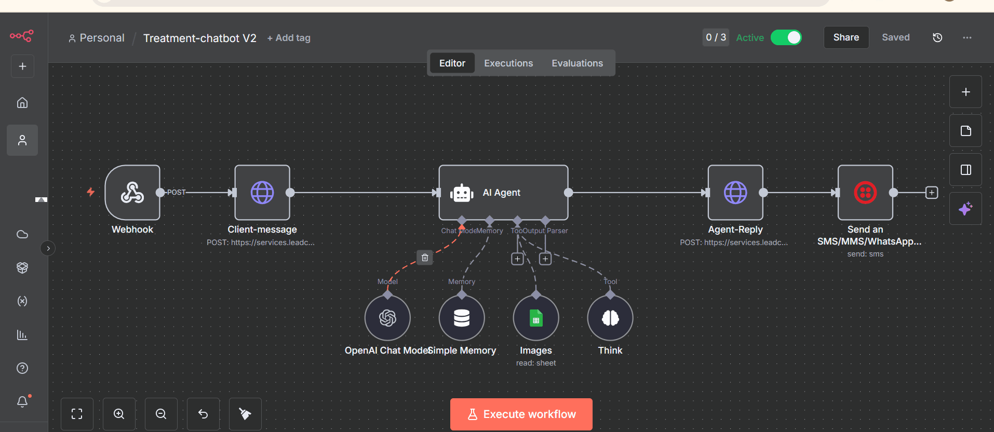Click the Treatment-chatbot V2 workflow name
The width and height of the screenshot is (994, 432).
point(200,38)
